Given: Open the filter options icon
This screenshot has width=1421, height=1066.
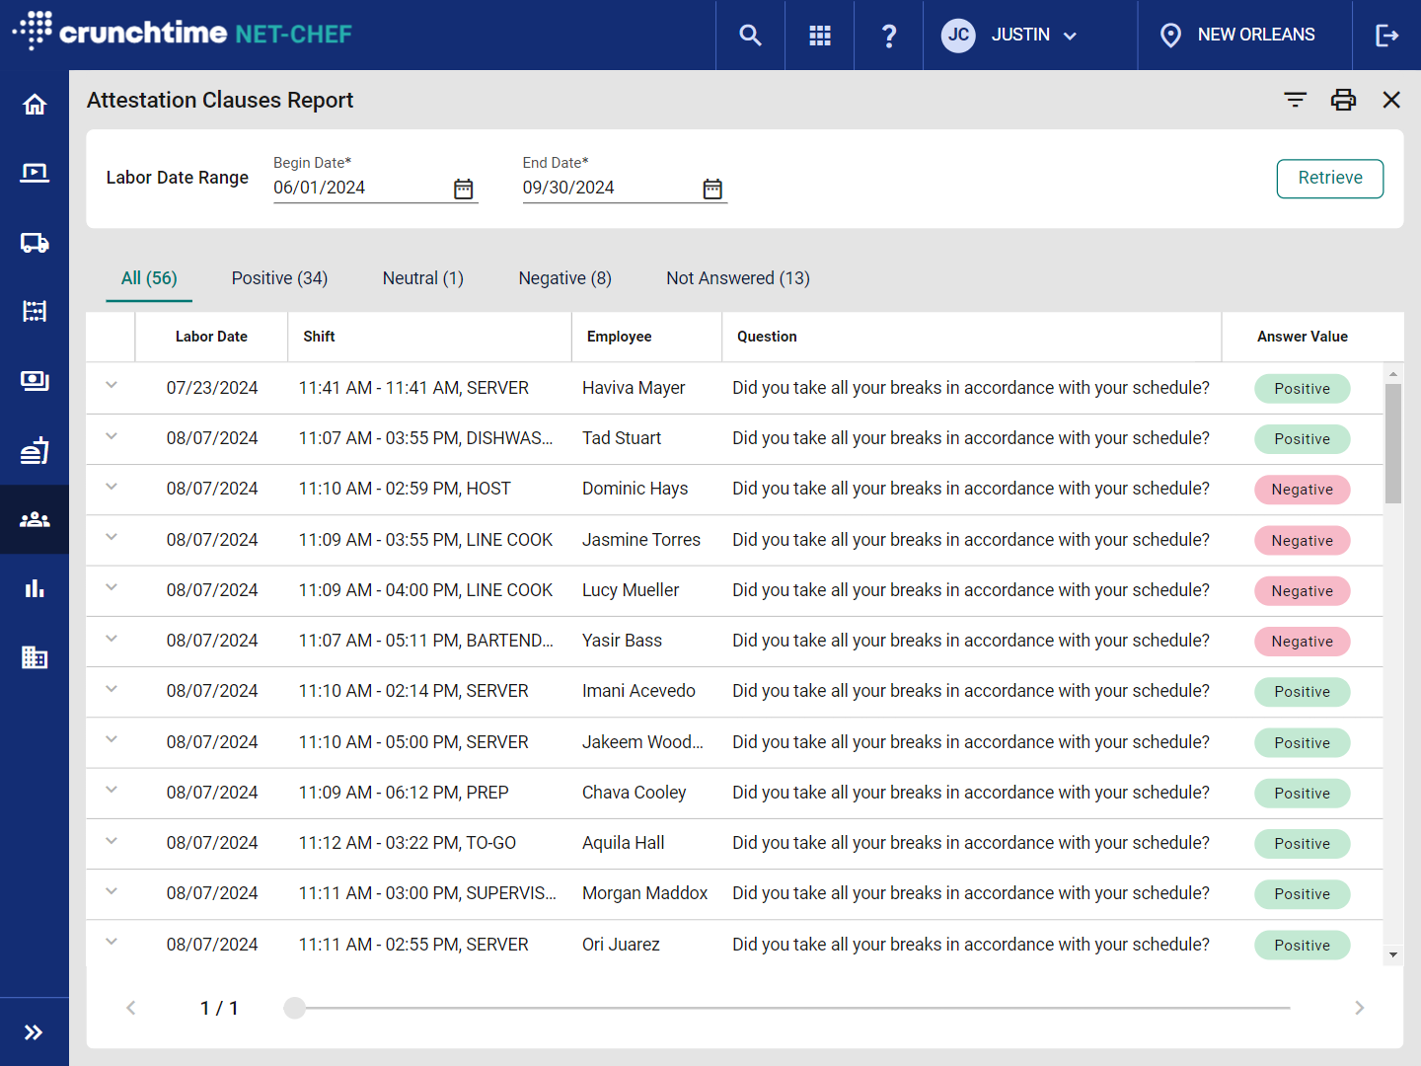Looking at the screenshot, I should [1295, 100].
